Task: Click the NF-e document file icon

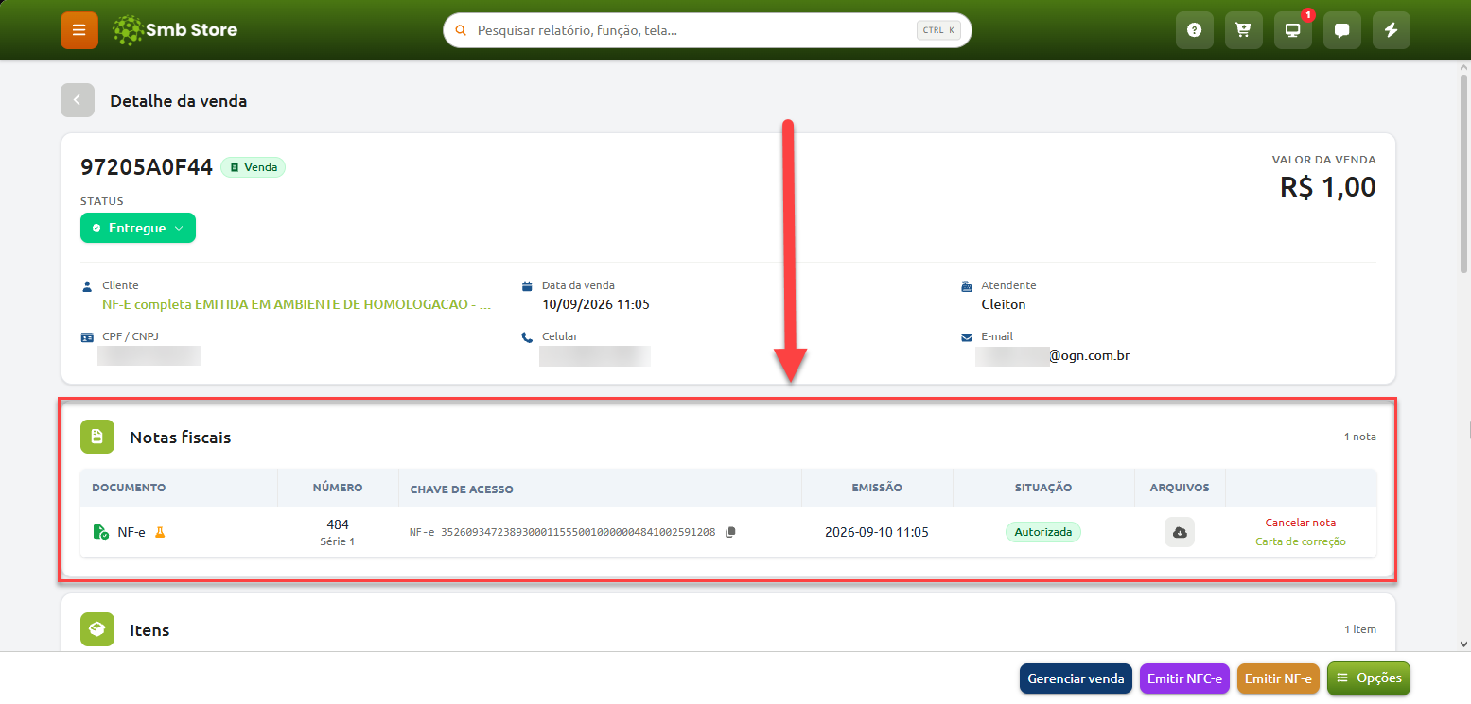Action: 100,532
